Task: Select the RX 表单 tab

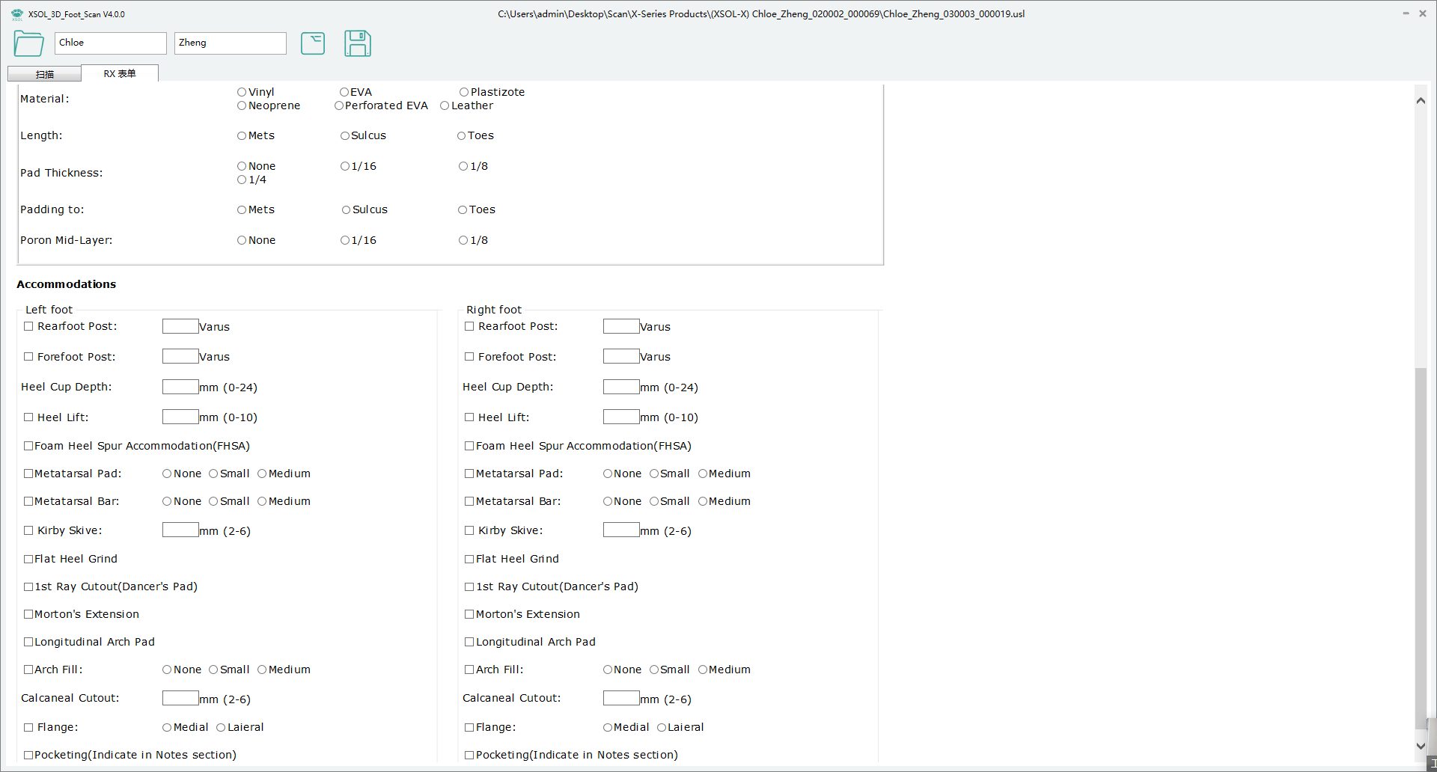Action: point(120,73)
